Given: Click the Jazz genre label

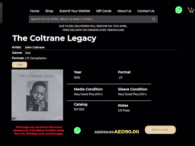Looking at the screenshot, I should pyautogui.click(x=28, y=53).
